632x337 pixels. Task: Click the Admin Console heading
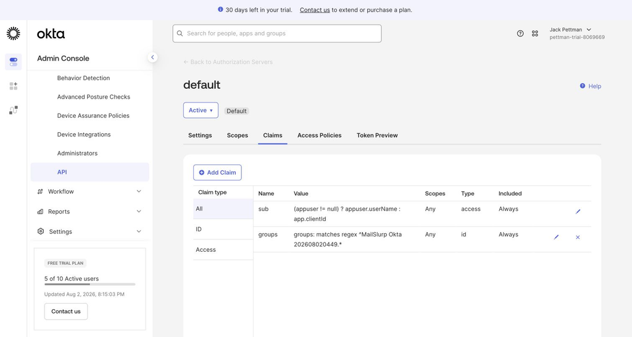[63, 59]
